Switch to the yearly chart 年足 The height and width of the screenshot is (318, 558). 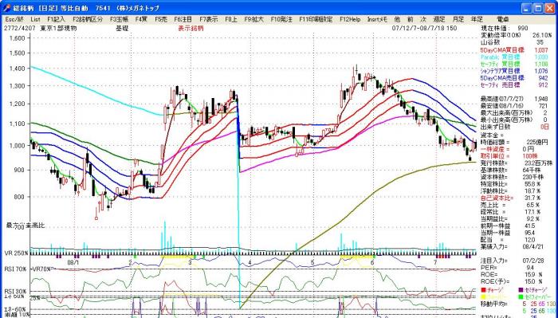(477, 20)
